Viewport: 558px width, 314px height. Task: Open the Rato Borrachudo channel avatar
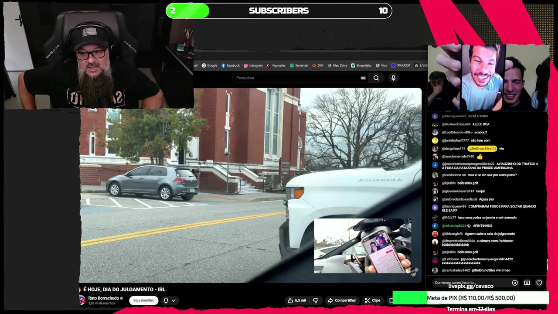coord(82,300)
